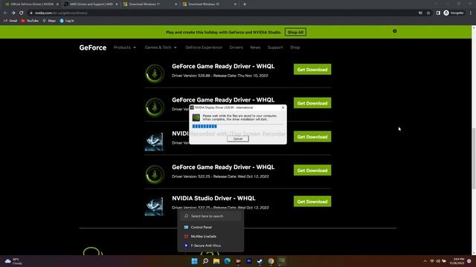Click the NVIDIA Studio Driver 522.25 icon
The height and width of the screenshot is (267, 476).
point(154,206)
